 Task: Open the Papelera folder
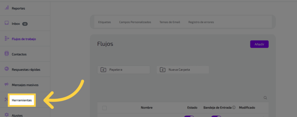click(124, 70)
